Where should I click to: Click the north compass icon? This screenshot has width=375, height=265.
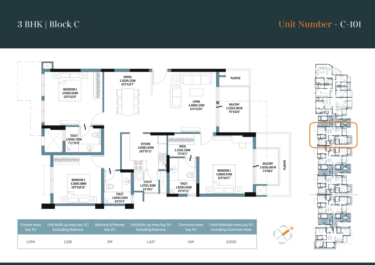(284, 233)
